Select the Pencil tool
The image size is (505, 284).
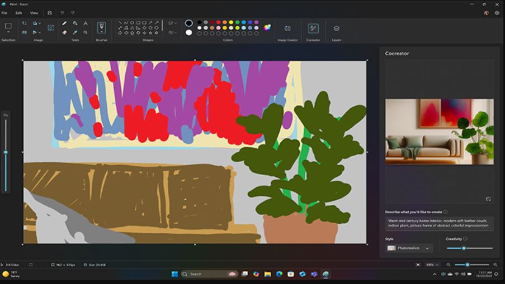(x=64, y=23)
